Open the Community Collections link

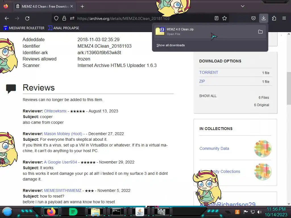[x=220, y=171]
